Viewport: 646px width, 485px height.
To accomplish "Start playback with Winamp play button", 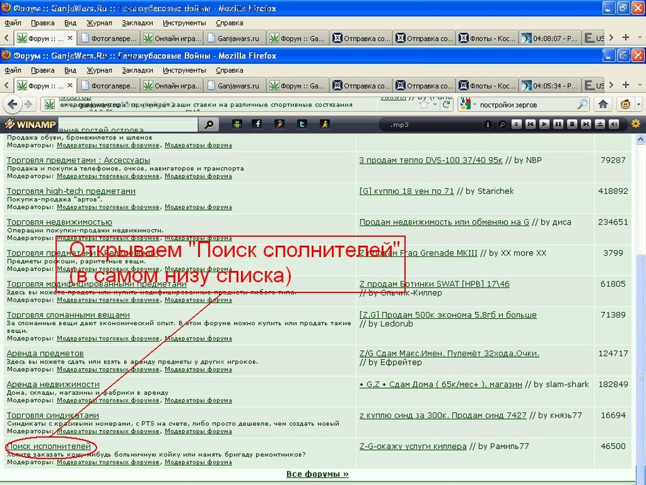I will tap(545, 124).
